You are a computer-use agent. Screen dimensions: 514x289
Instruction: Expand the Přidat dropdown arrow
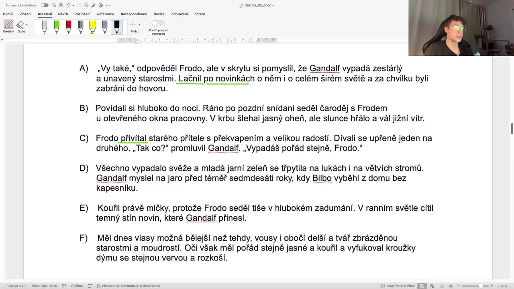point(139,24)
